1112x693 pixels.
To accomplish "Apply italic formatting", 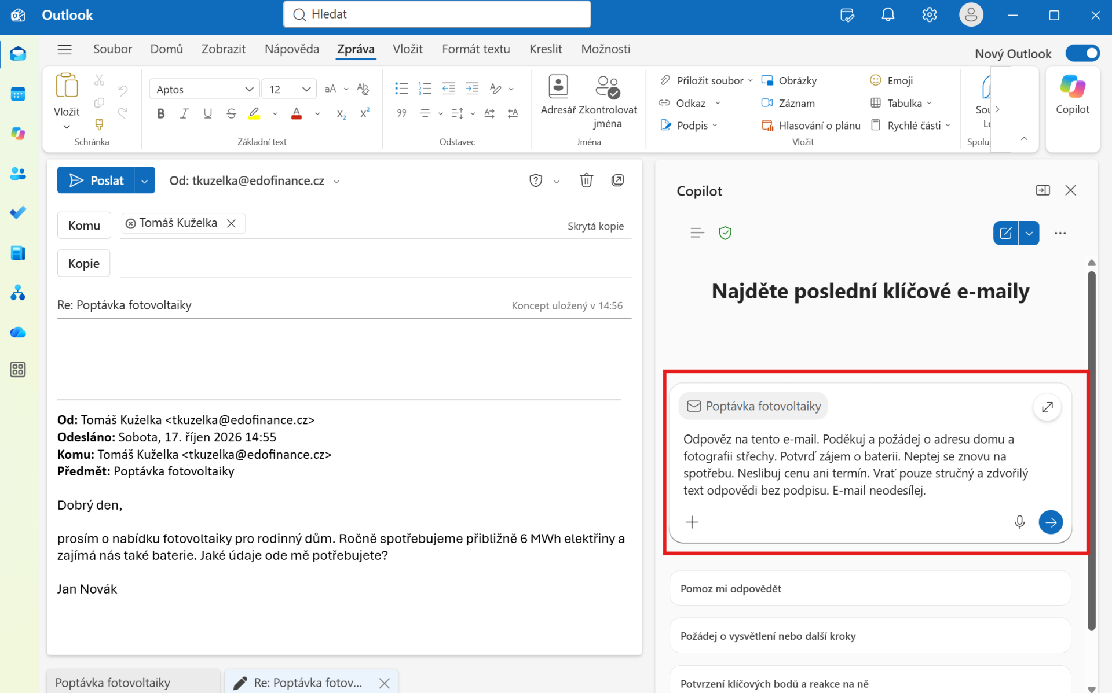I will pos(184,113).
